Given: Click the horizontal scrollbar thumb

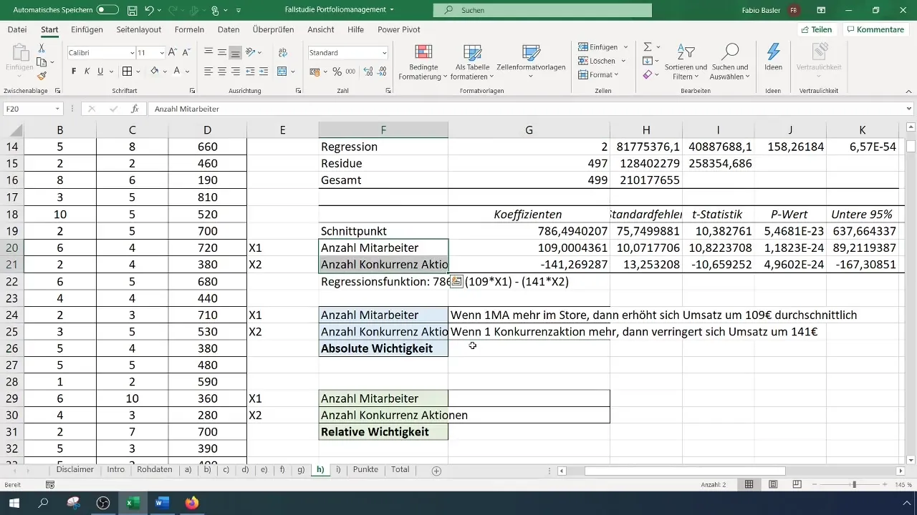Looking at the screenshot, I should (685, 471).
